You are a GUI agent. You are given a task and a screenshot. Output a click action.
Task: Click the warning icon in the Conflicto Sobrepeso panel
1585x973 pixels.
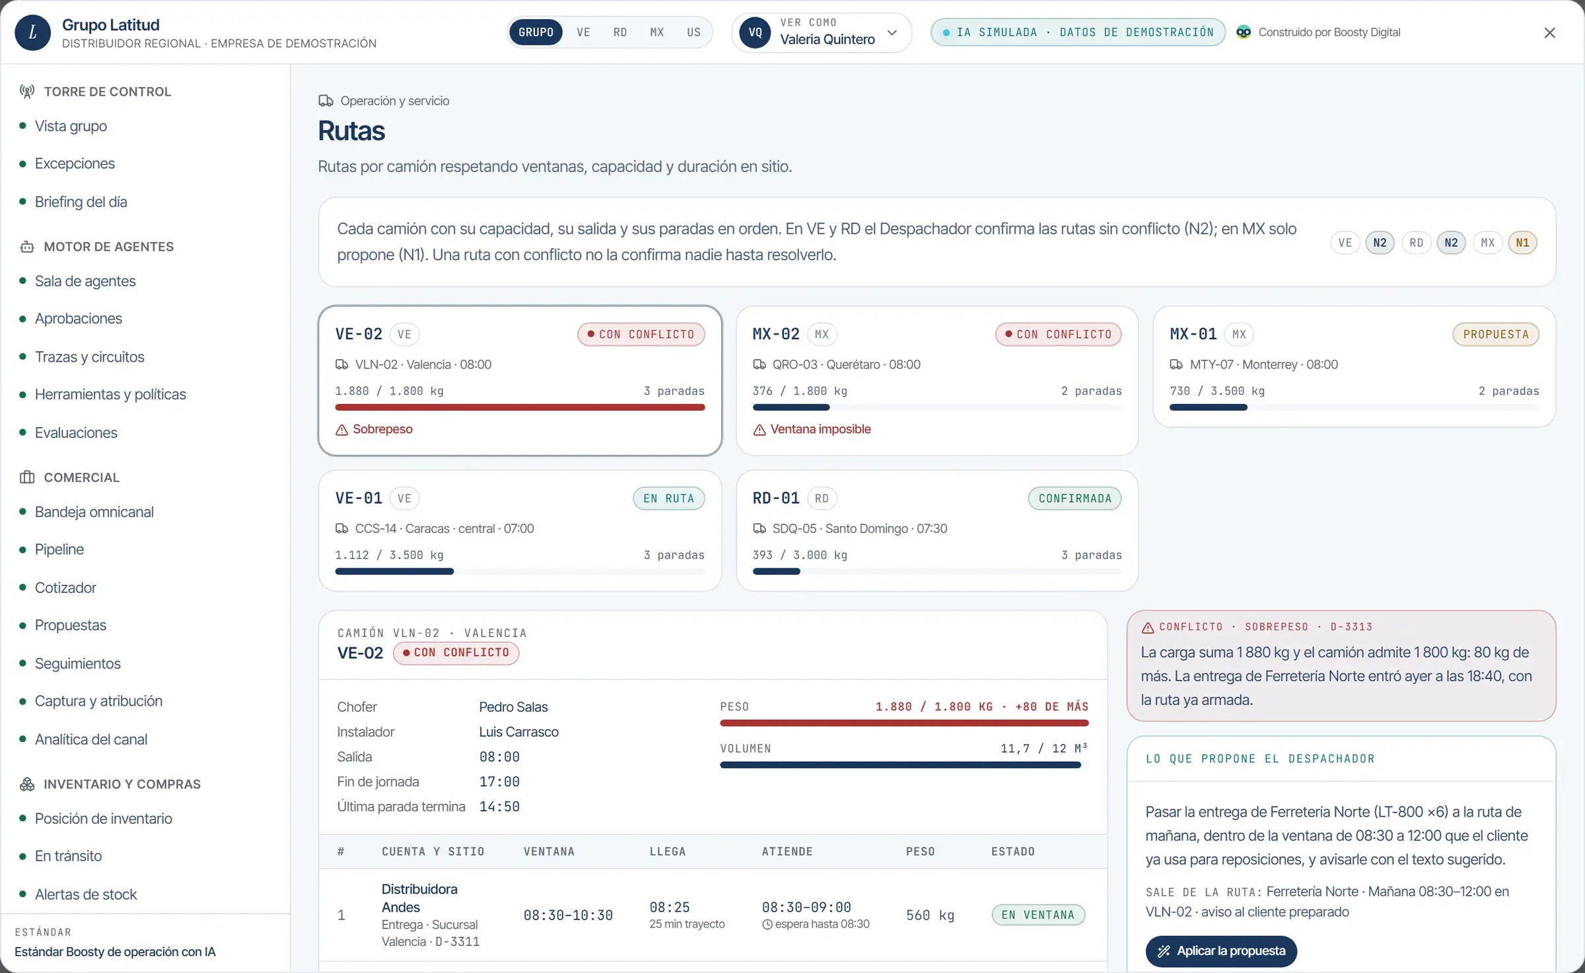click(x=1148, y=627)
